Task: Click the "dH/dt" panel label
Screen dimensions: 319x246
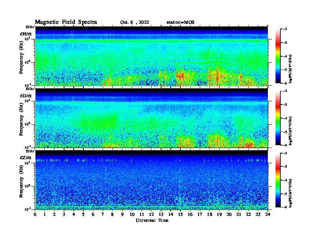Action: click(x=26, y=34)
